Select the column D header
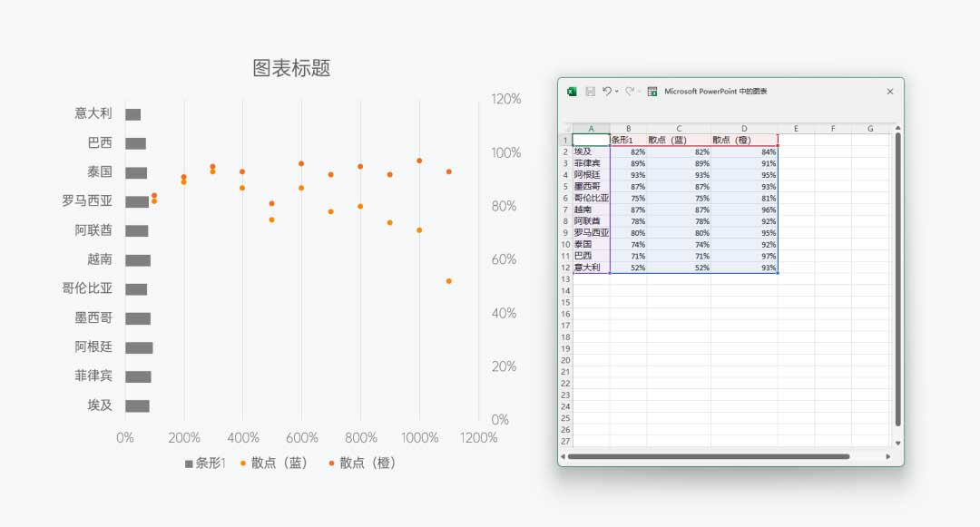Image resolution: width=980 pixels, height=527 pixels. click(744, 129)
